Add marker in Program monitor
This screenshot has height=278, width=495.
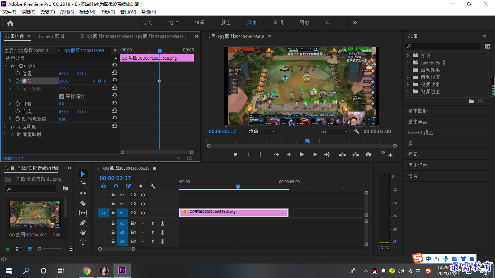pos(235,155)
